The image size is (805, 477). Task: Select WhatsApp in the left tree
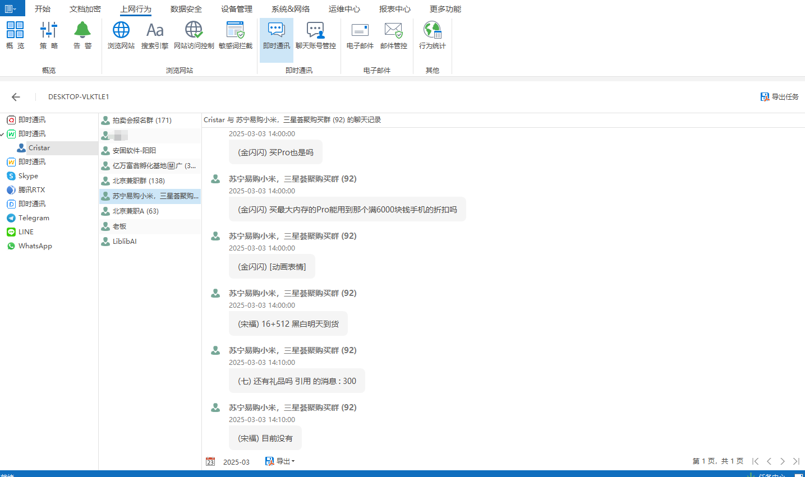[35, 246]
